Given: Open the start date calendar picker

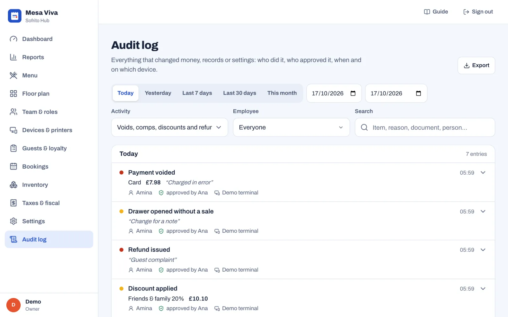Looking at the screenshot, I should (x=353, y=93).
